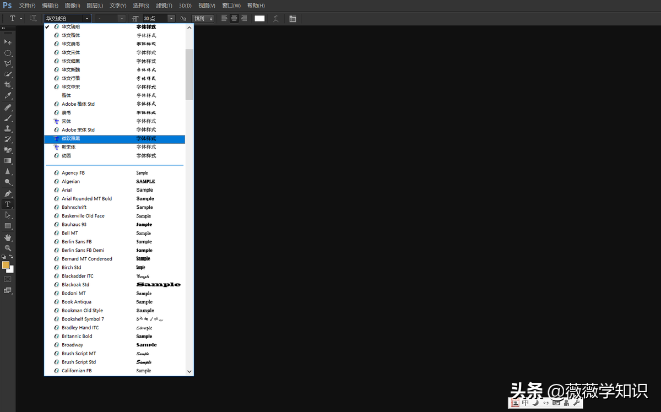Open the character and paragraph panel
The width and height of the screenshot is (661, 412).
292,18
